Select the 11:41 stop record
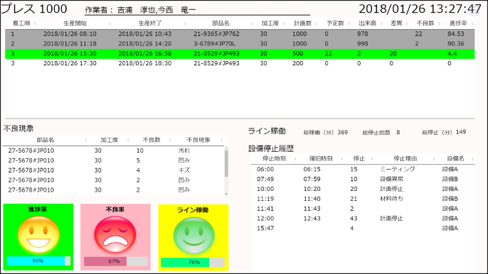 (363, 209)
